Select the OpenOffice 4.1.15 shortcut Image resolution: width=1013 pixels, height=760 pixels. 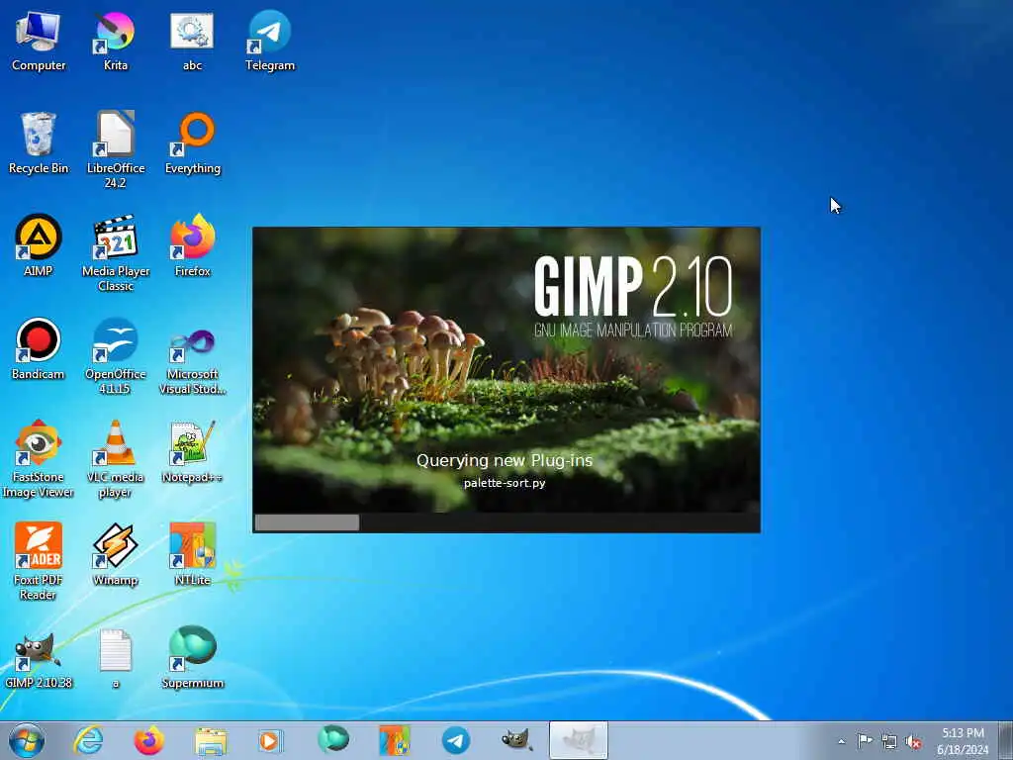(x=115, y=355)
